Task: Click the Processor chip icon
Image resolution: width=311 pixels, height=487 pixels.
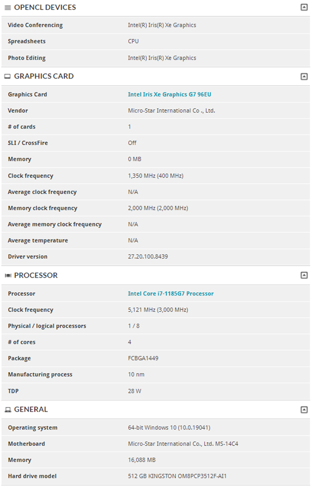Action: click(x=8, y=275)
